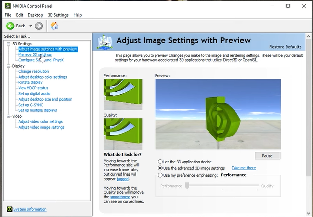Click the Quality preview thumbnail
Image resolution: width=313 pixels, height=217 pixels.
coord(124,134)
